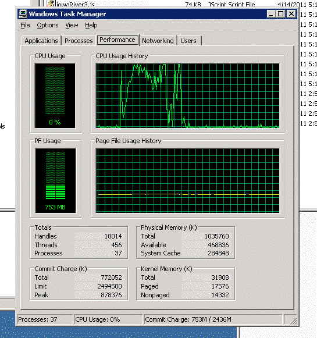Image resolution: width=317 pixels, height=338 pixels.
Task: Click Physical Memory Total 1035760
Action: 216,236
